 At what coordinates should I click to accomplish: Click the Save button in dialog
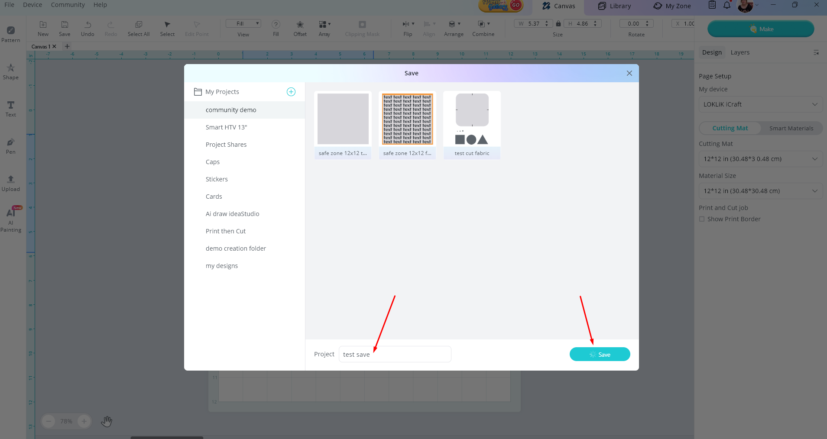600,355
